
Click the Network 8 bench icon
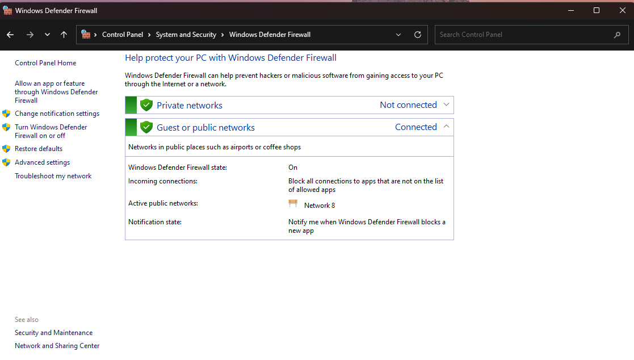coord(293,204)
